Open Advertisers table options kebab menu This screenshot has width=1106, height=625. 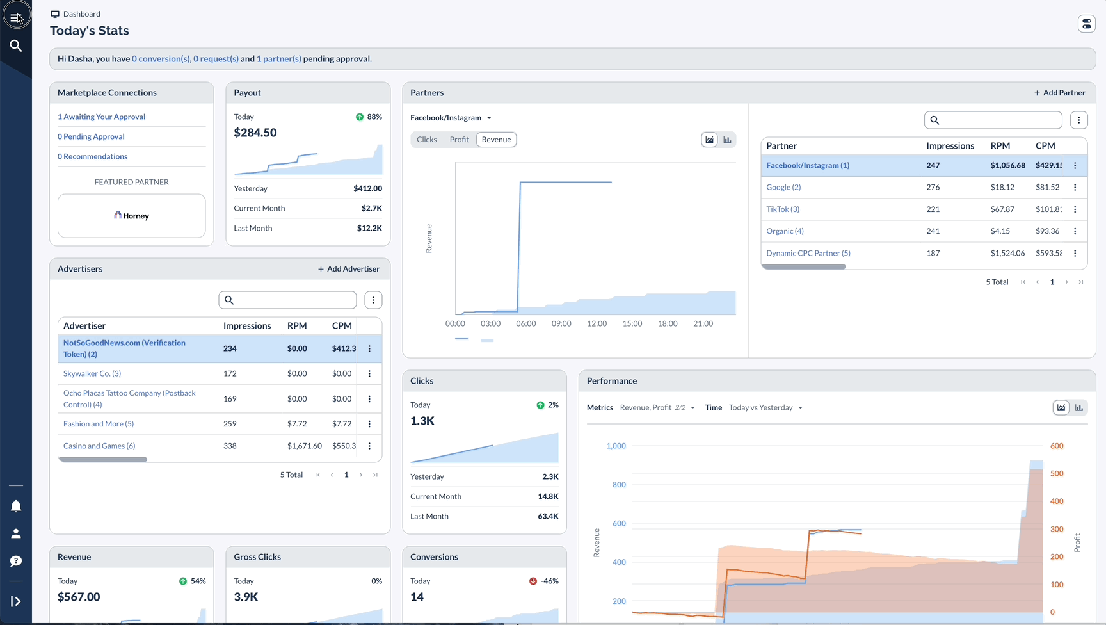point(373,300)
